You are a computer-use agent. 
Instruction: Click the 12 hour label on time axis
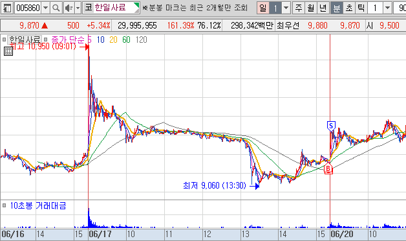pyautogui.click(x=207, y=235)
